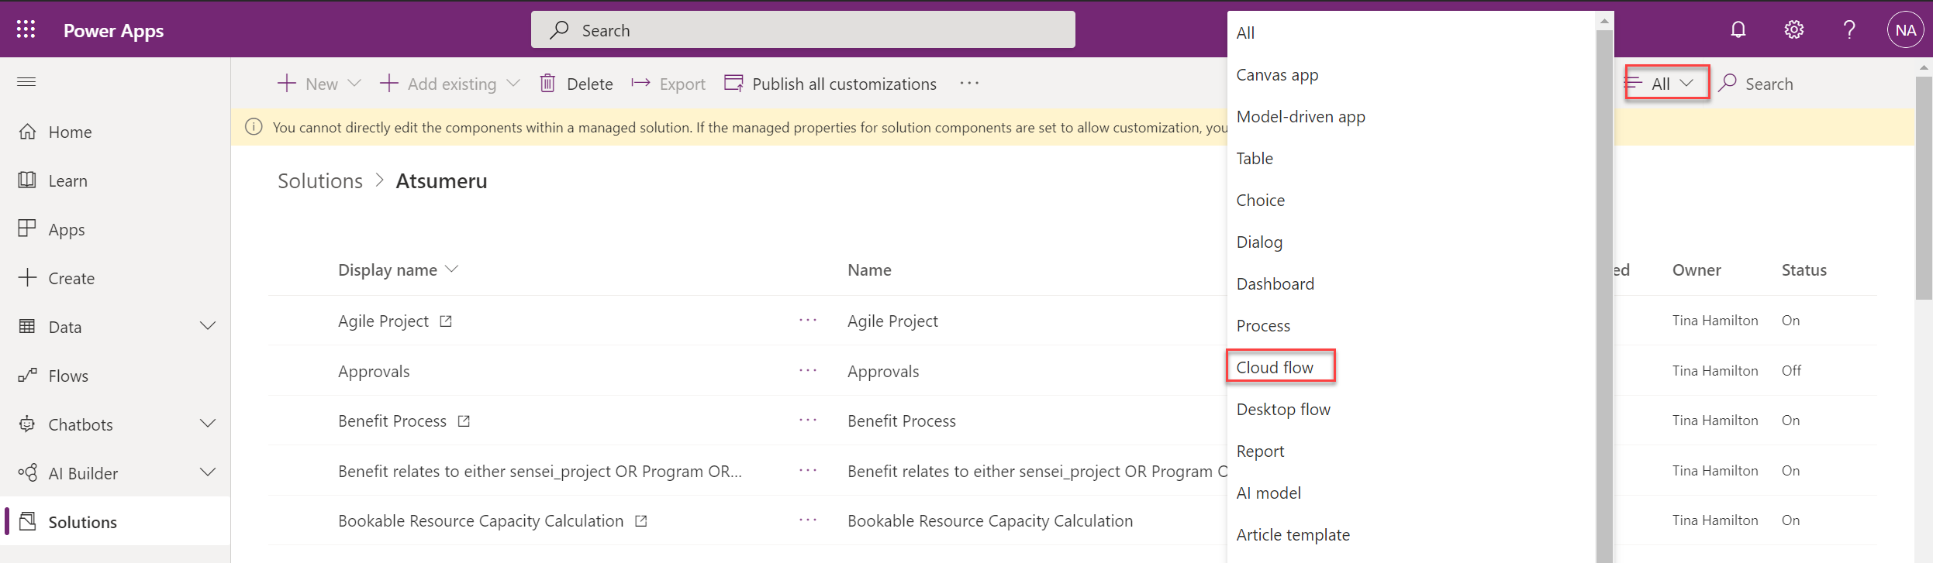Sort by the Display name column
1933x563 pixels.
tap(398, 269)
